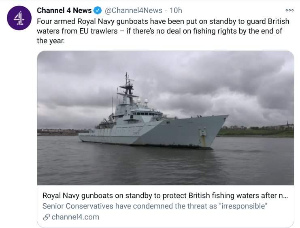The height and width of the screenshot is (228, 300).
Task: Open the tweet via its 10h timestamp
Action: tap(175, 11)
